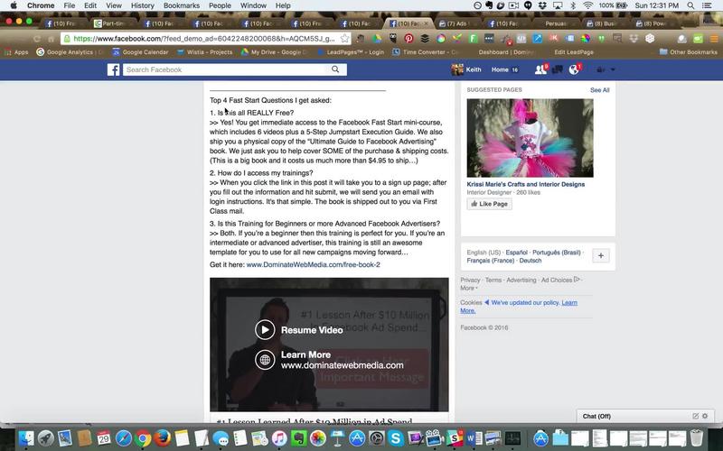The image size is (723, 451).
Task: Click the Wi-Fi icon in menu bar
Action: (588, 5)
